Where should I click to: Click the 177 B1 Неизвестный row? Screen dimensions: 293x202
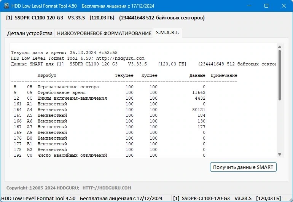(109, 144)
